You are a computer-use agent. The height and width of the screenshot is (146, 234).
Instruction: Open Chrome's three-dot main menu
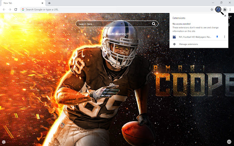230,9
